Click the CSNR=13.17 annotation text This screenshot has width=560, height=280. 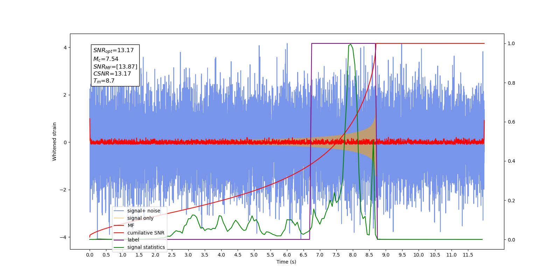coord(112,74)
